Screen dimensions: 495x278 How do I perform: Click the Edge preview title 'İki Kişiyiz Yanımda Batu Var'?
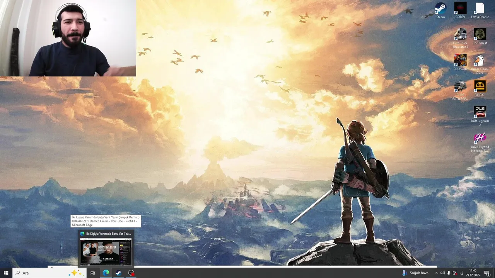click(108, 234)
